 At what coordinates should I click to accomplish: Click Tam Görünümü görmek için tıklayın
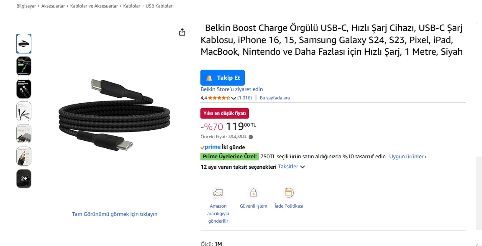[x=115, y=214]
